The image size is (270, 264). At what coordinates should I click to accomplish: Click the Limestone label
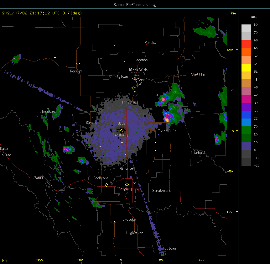point(48,112)
